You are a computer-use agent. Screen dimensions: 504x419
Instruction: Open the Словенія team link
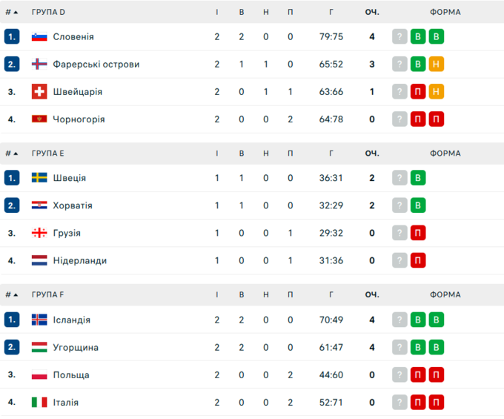pyautogui.click(x=73, y=37)
